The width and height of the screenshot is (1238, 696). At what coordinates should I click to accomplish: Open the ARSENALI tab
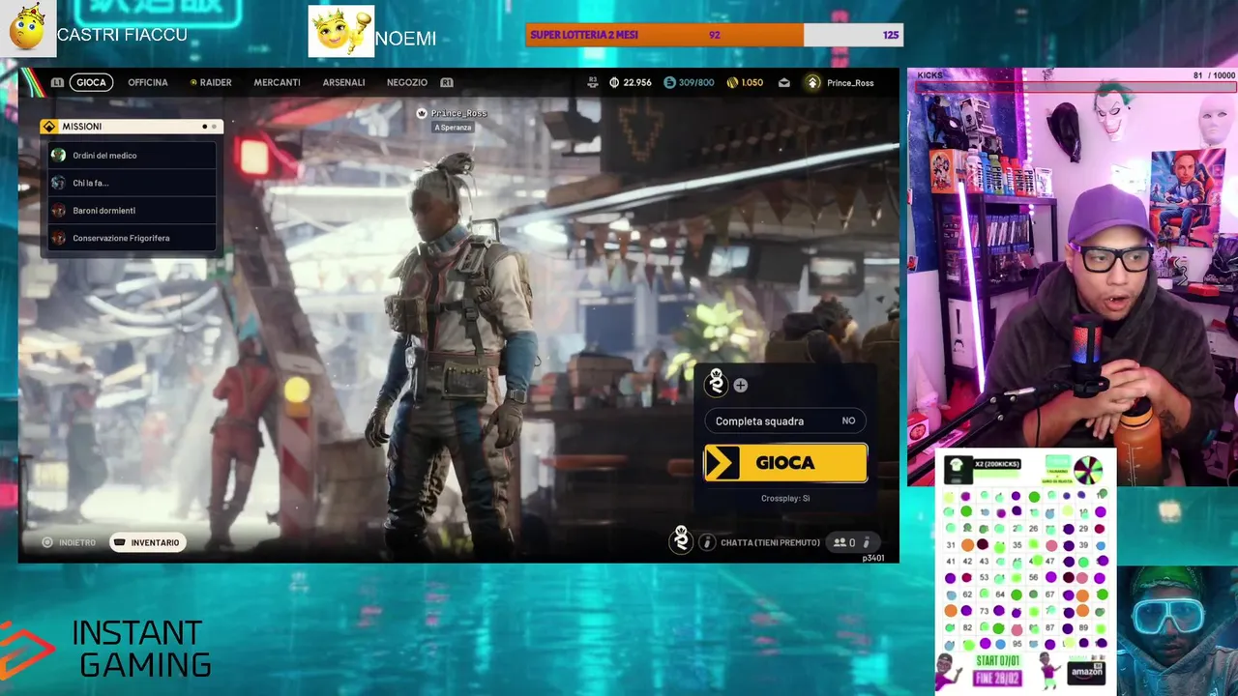343,82
